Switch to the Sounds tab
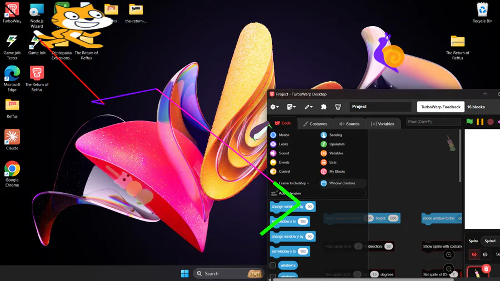 pyautogui.click(x=349, y=124)
